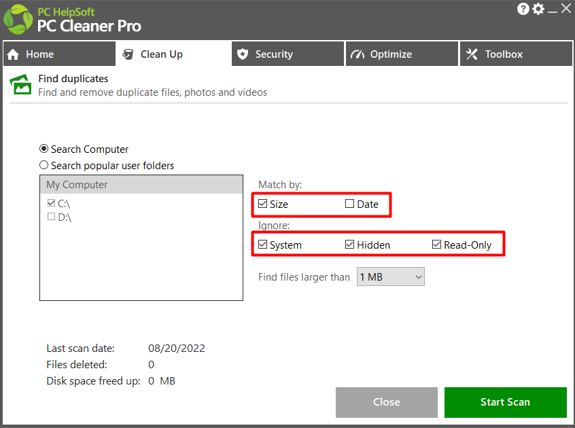Switch to the Toolbox tab

pyautogui.click(x=516, y=54)
